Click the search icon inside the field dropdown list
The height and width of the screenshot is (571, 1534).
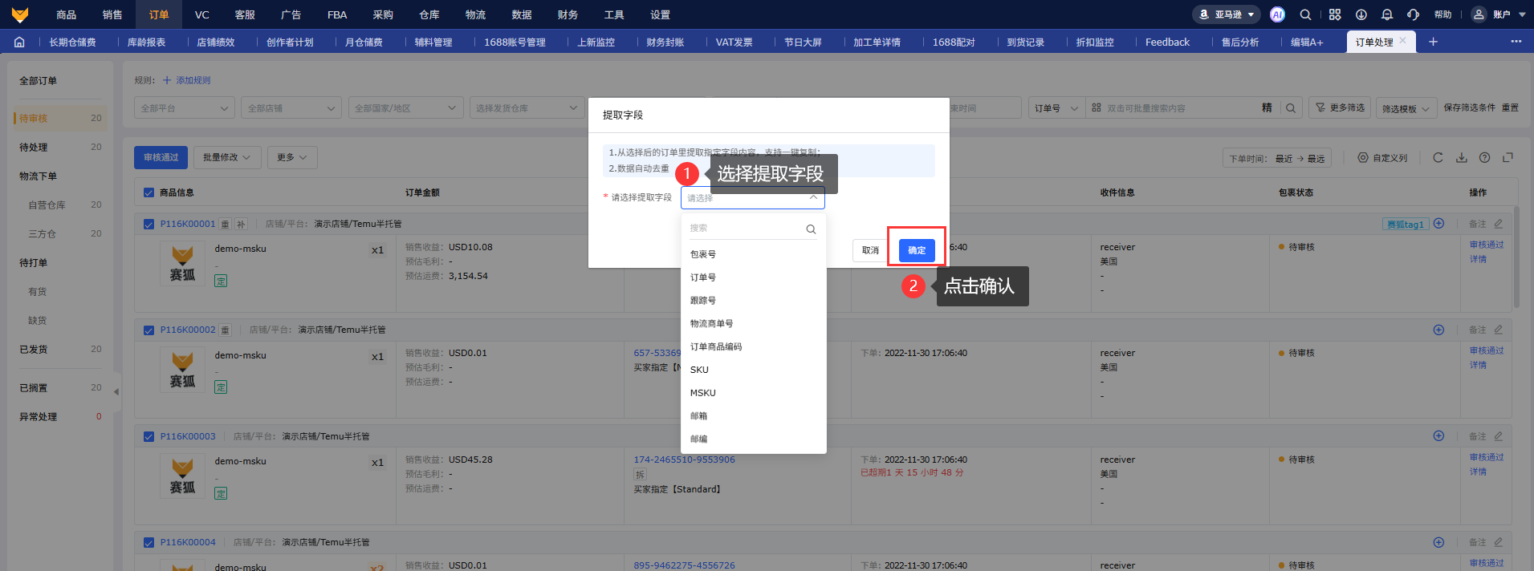[x=811, y=229]
